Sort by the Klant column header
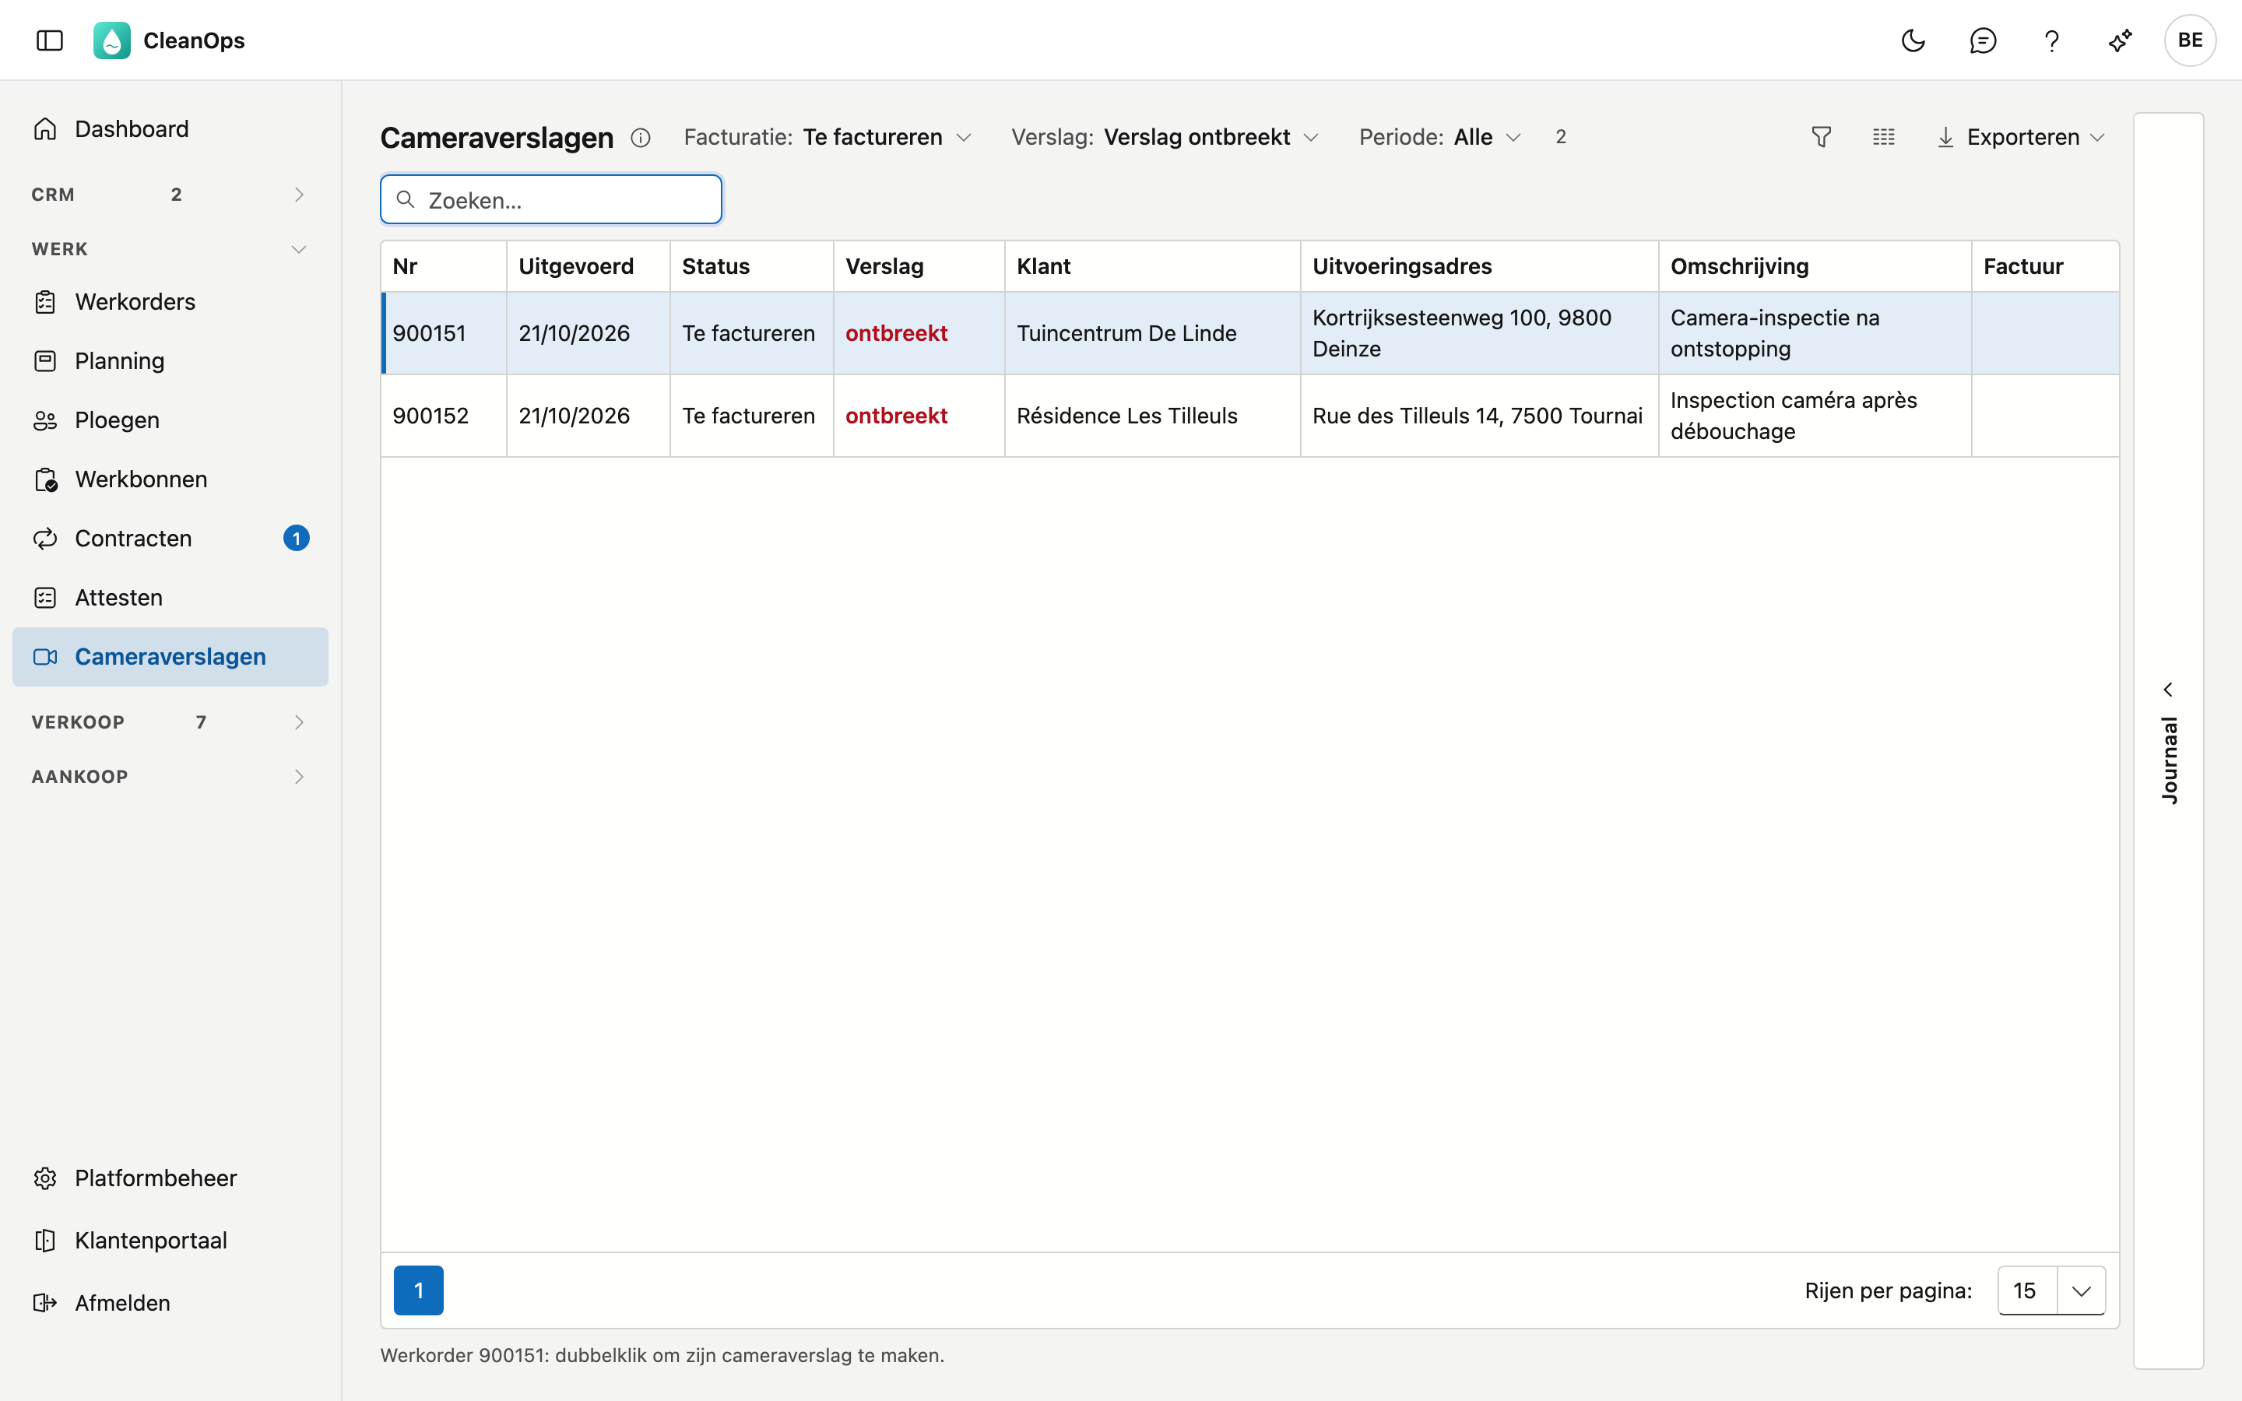This screenshot has width=2242, height=1401. [x=1152, y=267]
